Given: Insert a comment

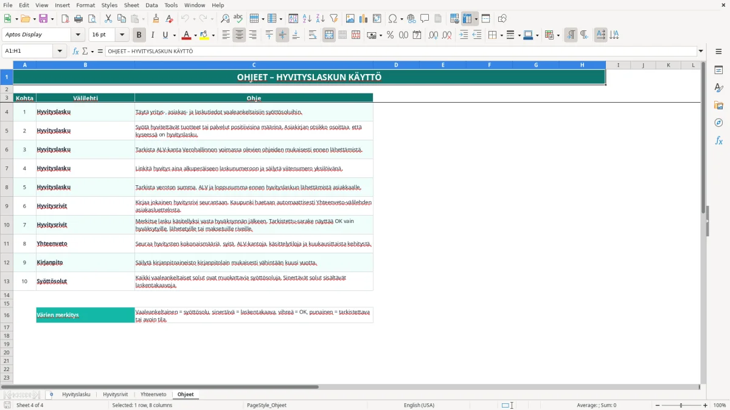Looking at the screenshot, I should pyautogui.click(x=425, y=19).
